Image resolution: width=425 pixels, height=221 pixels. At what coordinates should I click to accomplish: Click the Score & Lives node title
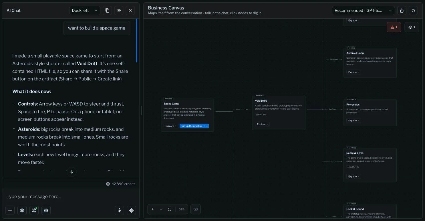coord(355,153)
